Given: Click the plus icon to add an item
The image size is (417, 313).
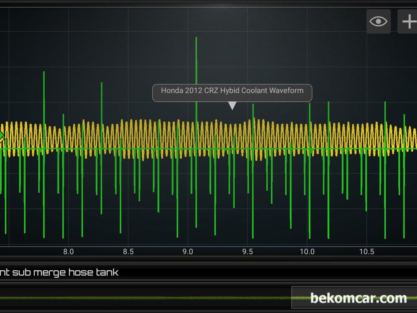Looking at the screenshot, I should click(408, 22).
